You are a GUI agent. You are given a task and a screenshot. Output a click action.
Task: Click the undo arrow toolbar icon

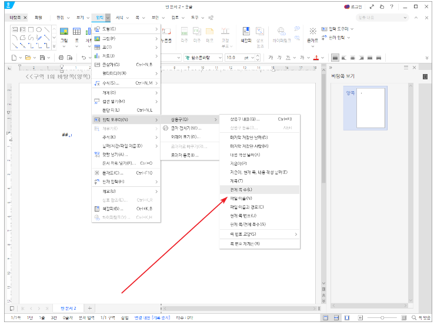point(84,58)
